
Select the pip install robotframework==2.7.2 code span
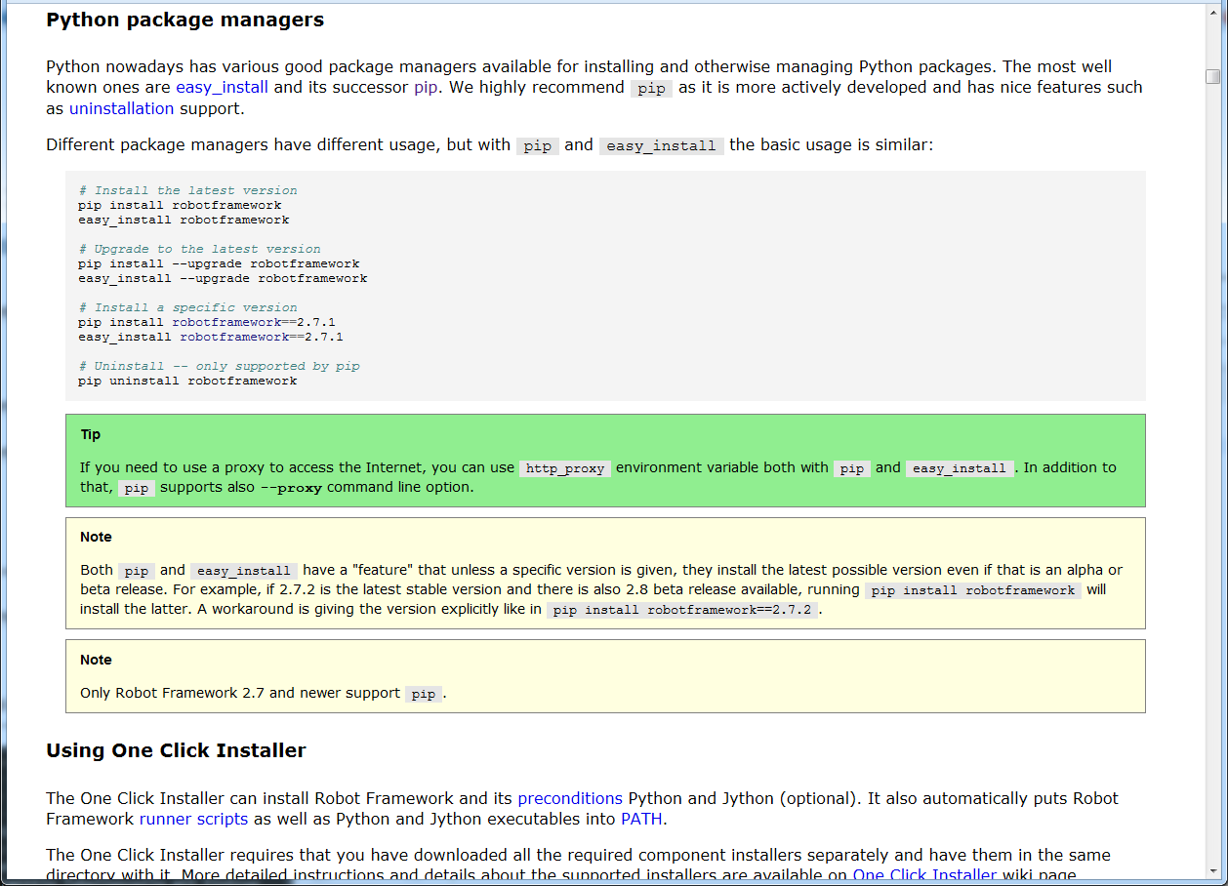[682, 610]
